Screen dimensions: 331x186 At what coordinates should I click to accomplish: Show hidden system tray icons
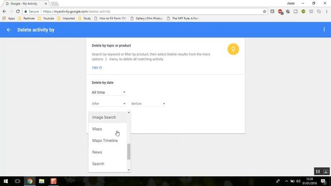[286, 181]
